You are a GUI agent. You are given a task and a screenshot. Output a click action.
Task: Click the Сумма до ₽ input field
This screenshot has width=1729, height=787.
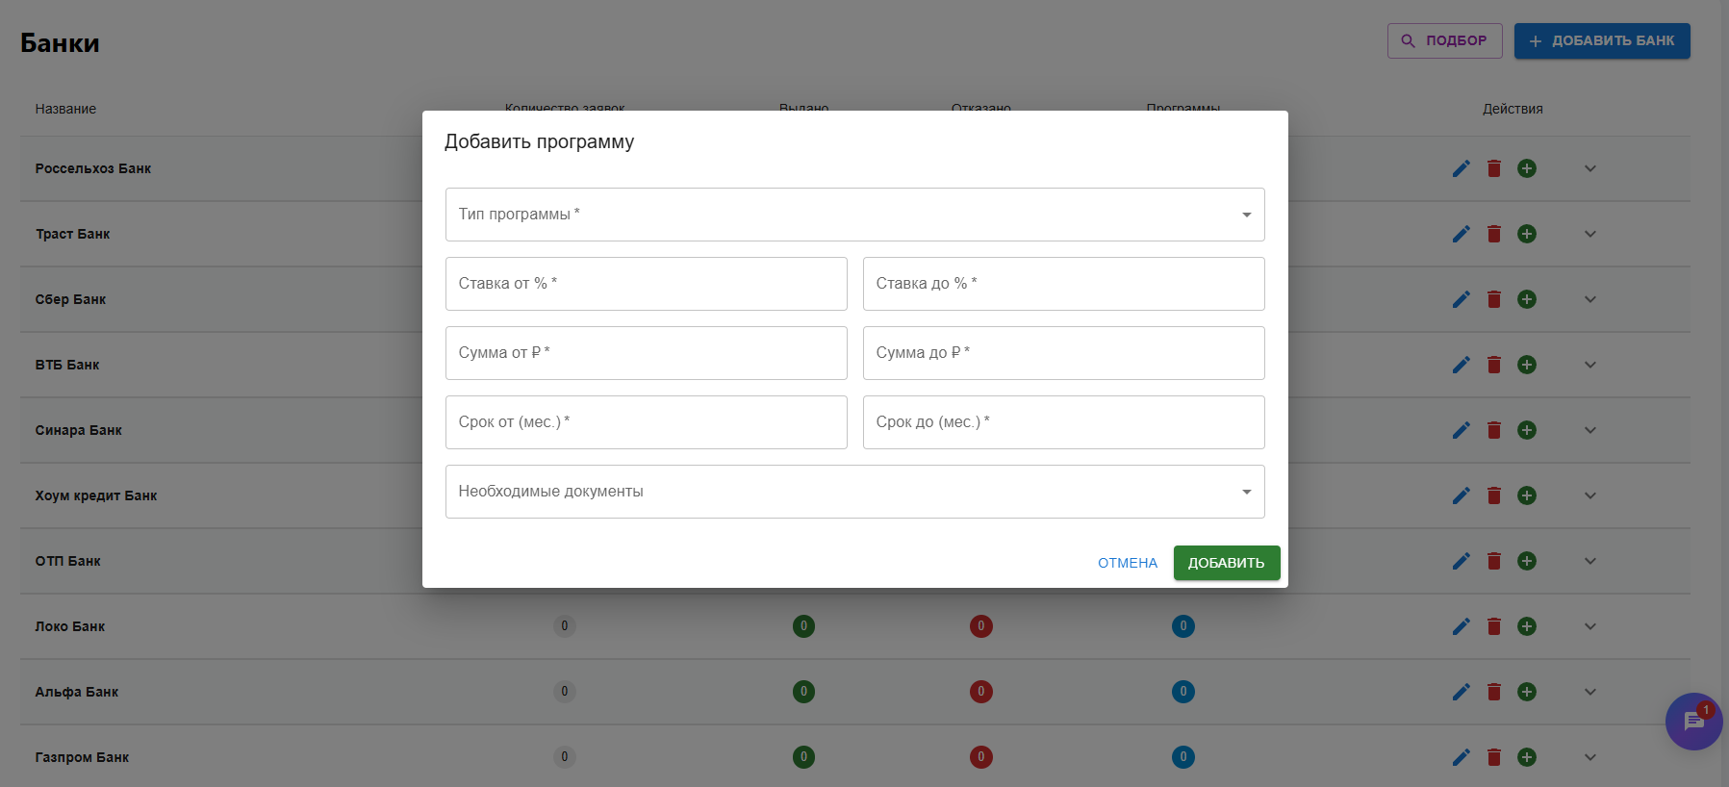pos(1063,353)
